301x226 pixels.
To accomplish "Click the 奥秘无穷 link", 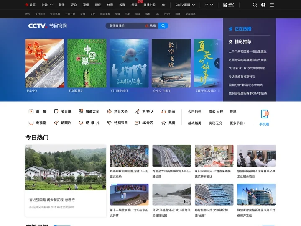I will click(215, 123).
